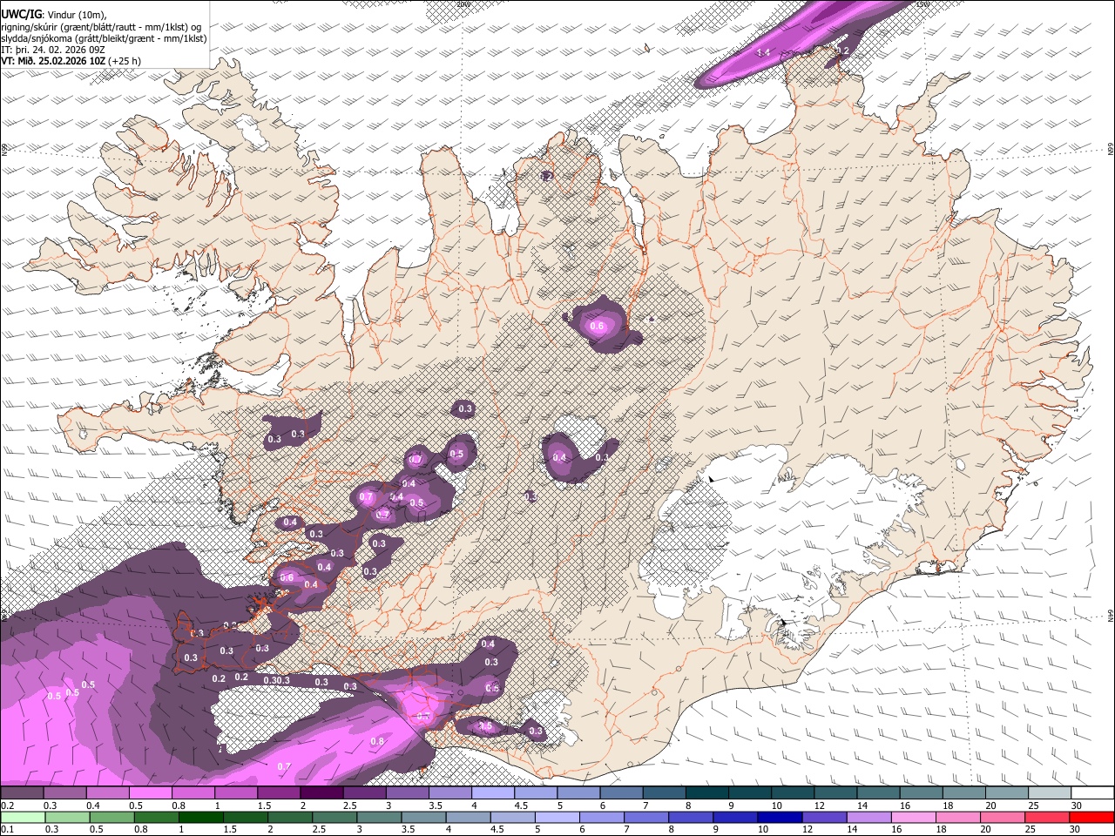Select the white swatch labeled 30 in the top legend row
Viewport: 1115px width, 836px height.
click(x=1091, y=793)
